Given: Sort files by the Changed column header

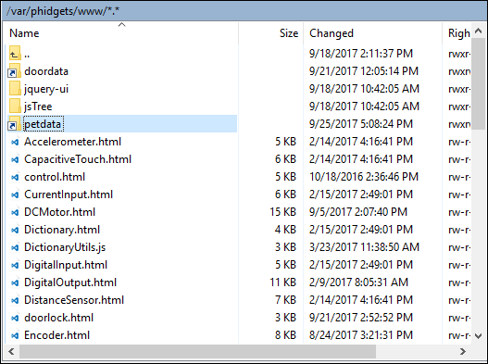Looking at the screenshot, I should 373,33.
